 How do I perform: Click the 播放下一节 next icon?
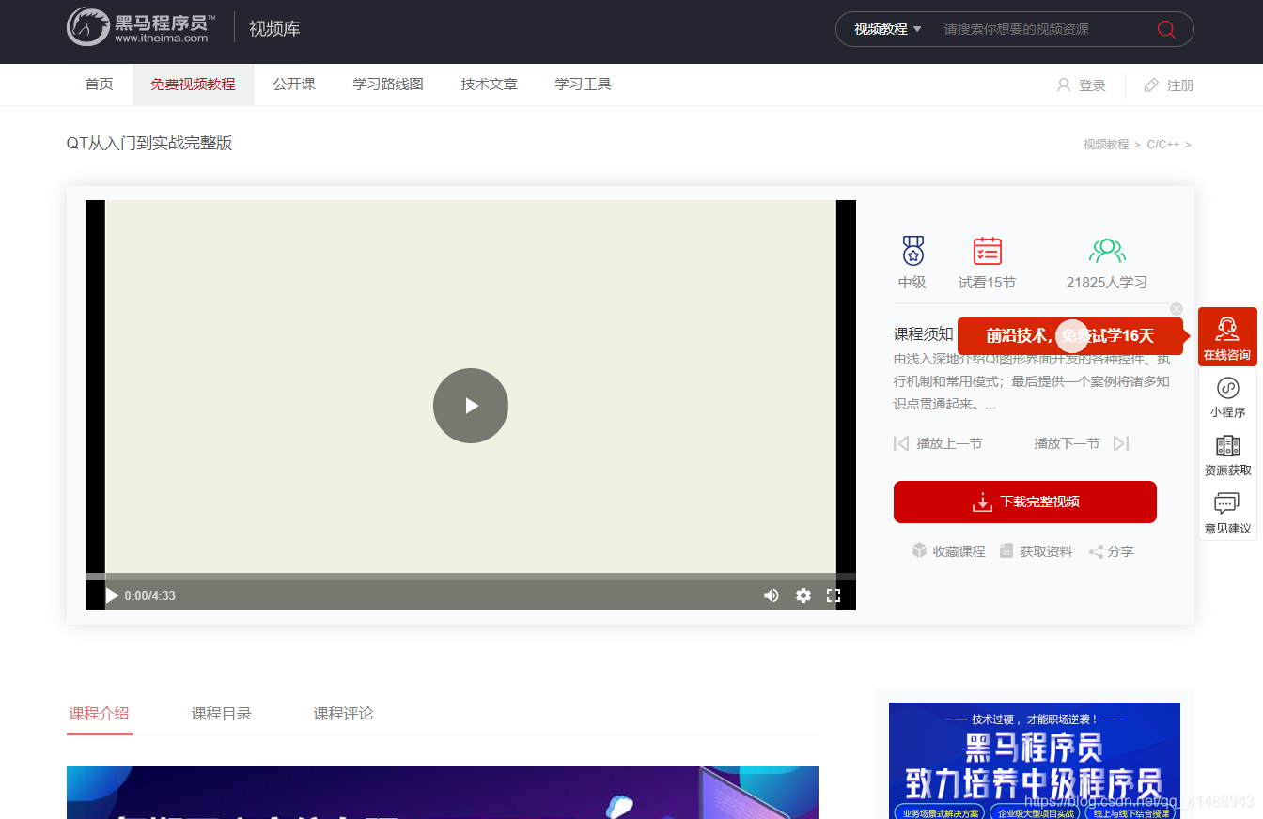click(1121, 443)
